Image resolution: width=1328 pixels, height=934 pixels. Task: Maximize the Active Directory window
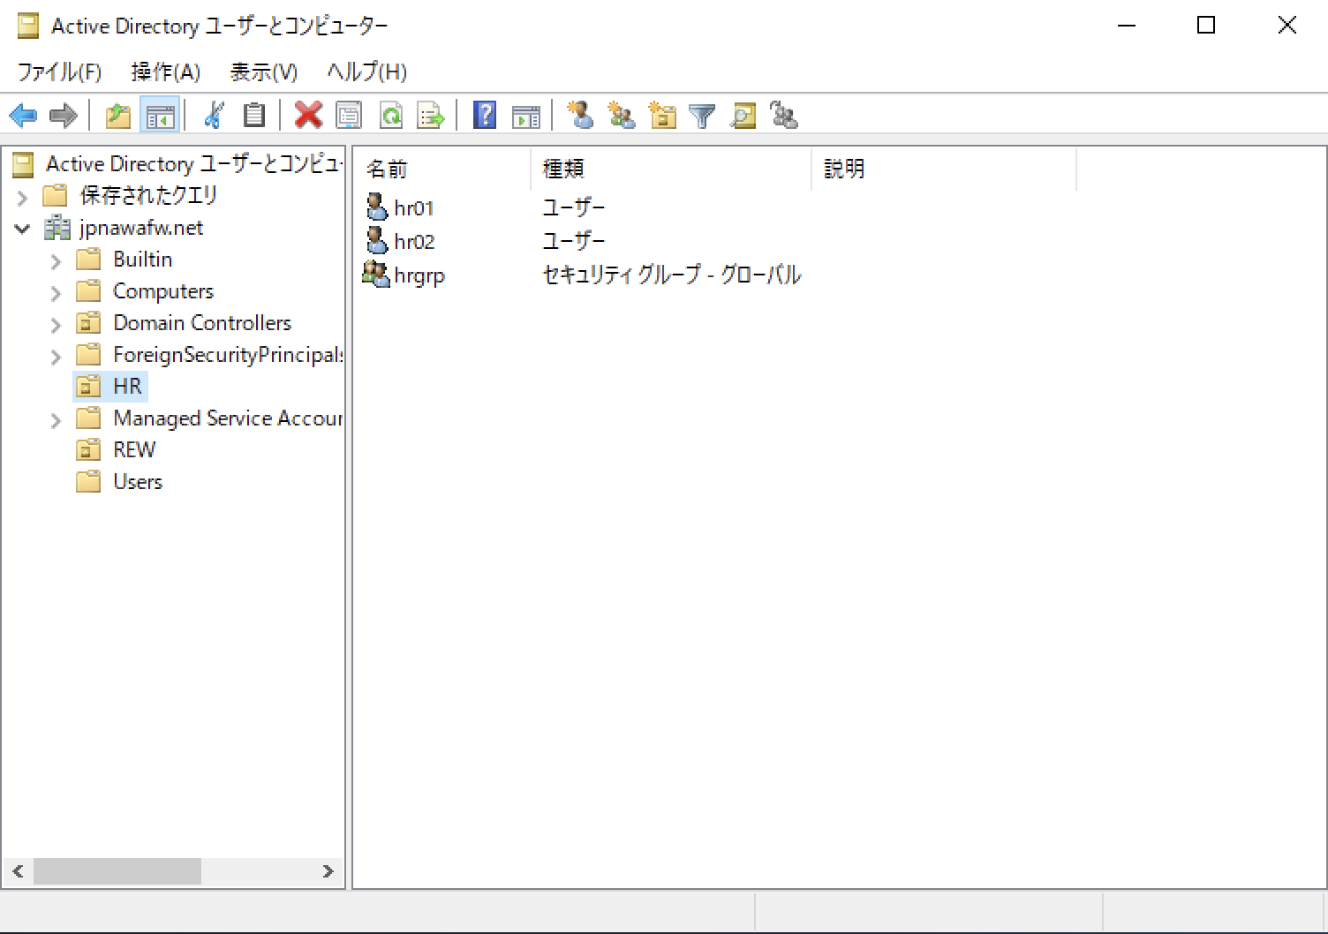click(x=1206, y=26)
